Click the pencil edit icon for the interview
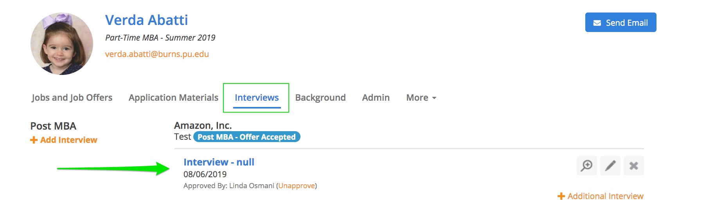This screenshot has height=210, width=723. pyautogui.click(x=610, y=166)
